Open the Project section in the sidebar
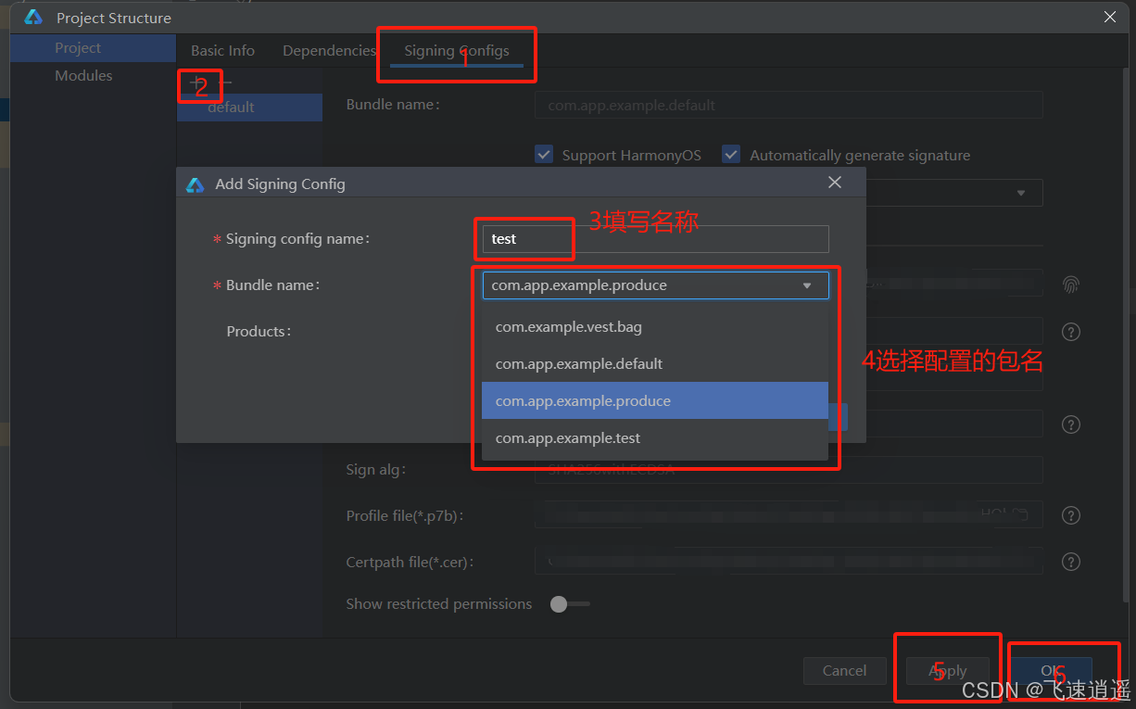Screen dimensions: 1136x709 coord(93,48)
